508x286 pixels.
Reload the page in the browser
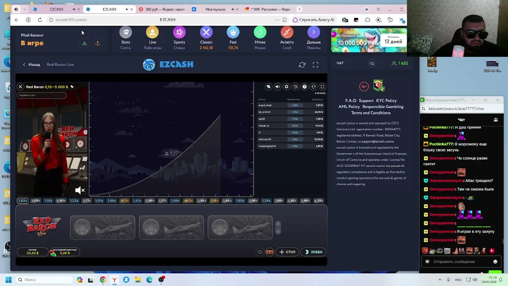click(40, 20)
